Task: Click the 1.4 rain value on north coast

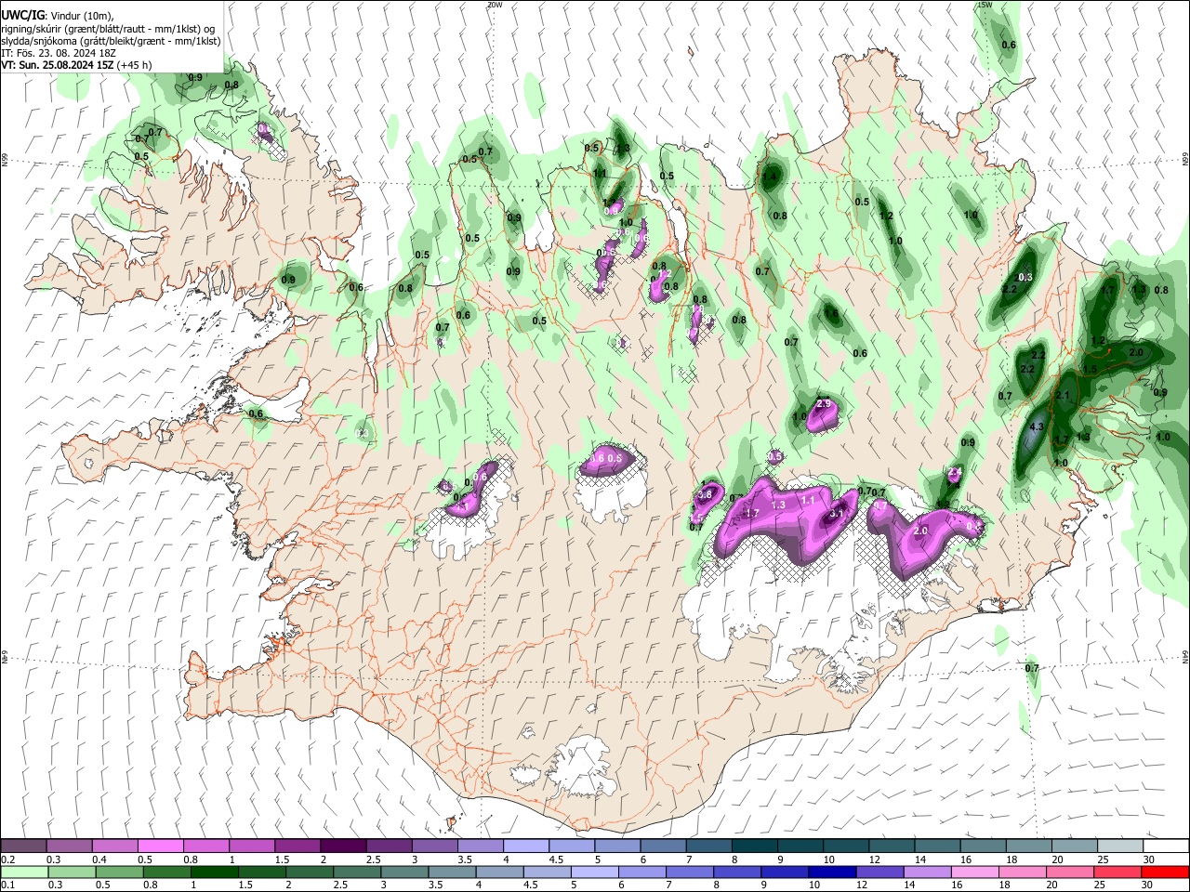Action: [x=770, y=177]
